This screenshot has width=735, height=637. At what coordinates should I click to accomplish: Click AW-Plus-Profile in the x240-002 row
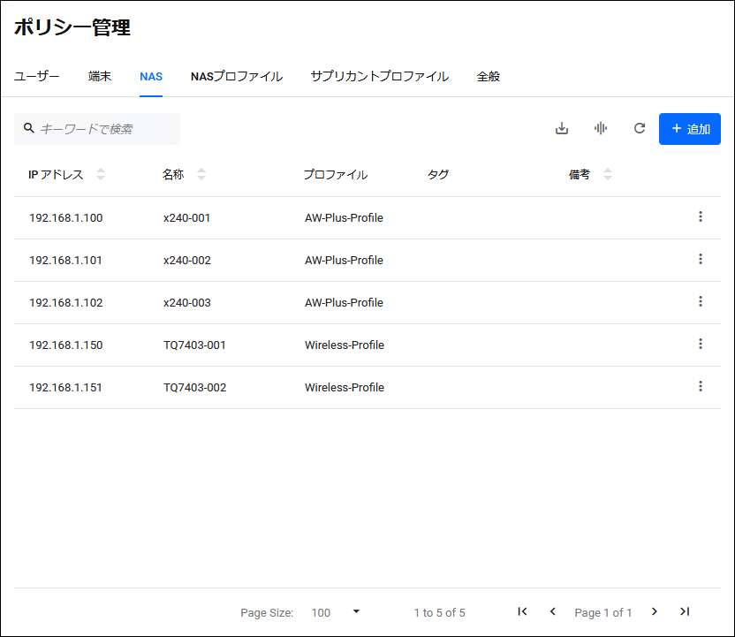tap(344, 260)
